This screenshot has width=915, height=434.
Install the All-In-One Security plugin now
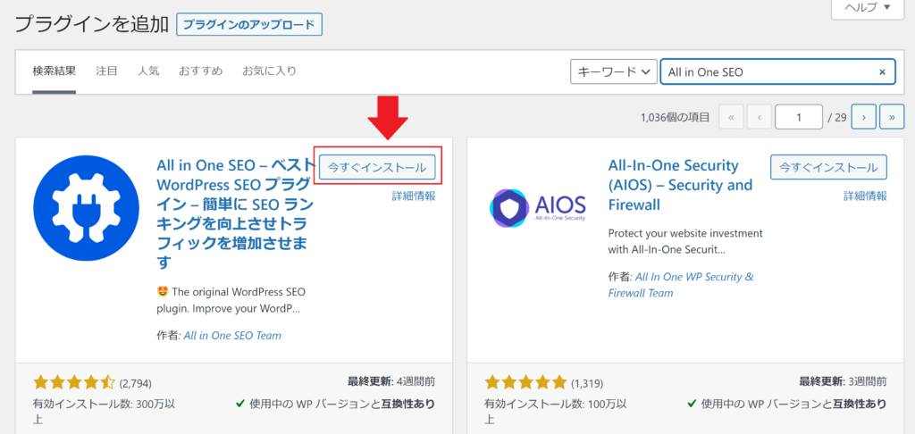pos(828,167)
